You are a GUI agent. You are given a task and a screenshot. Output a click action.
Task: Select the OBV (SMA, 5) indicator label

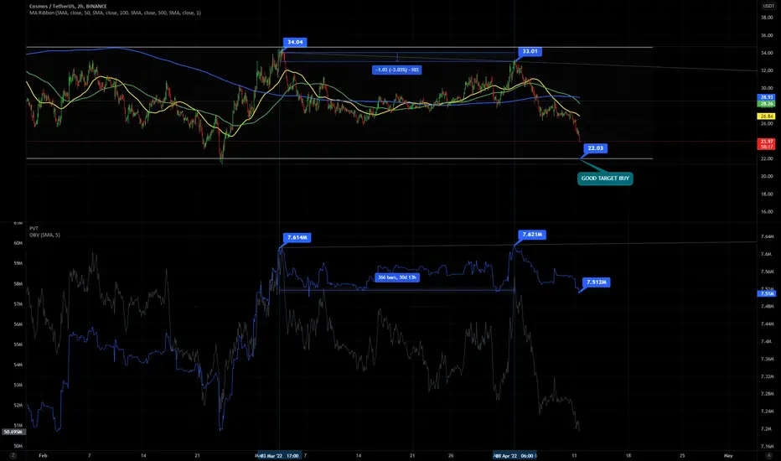(44, 235)
